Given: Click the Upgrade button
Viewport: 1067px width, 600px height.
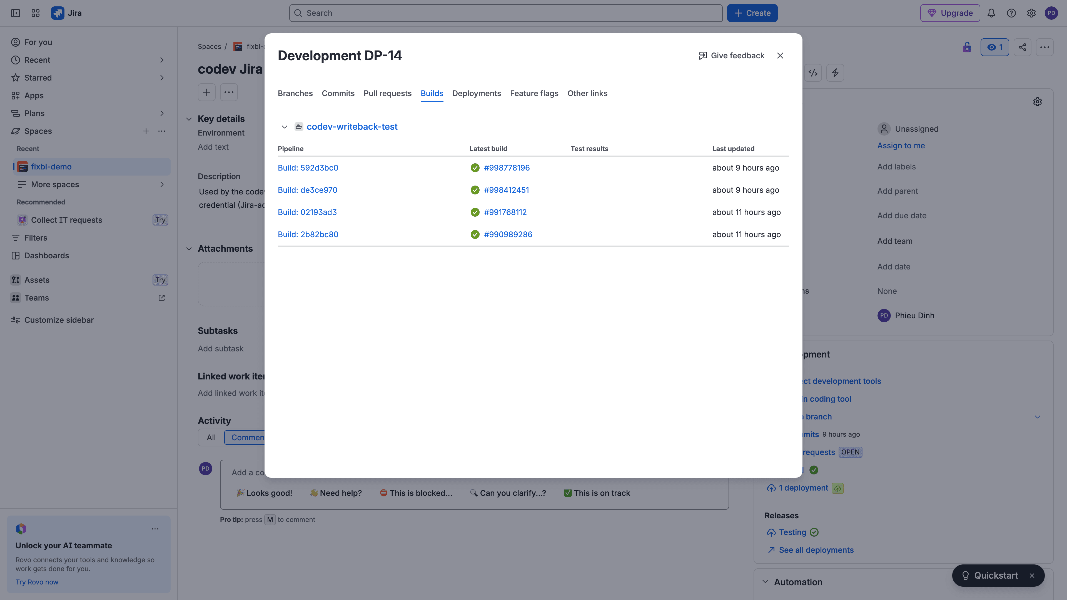Looking at the screenshot, I should [950, 13].
